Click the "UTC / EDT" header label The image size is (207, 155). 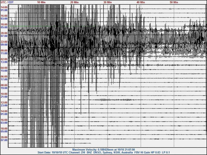(8, 2)
